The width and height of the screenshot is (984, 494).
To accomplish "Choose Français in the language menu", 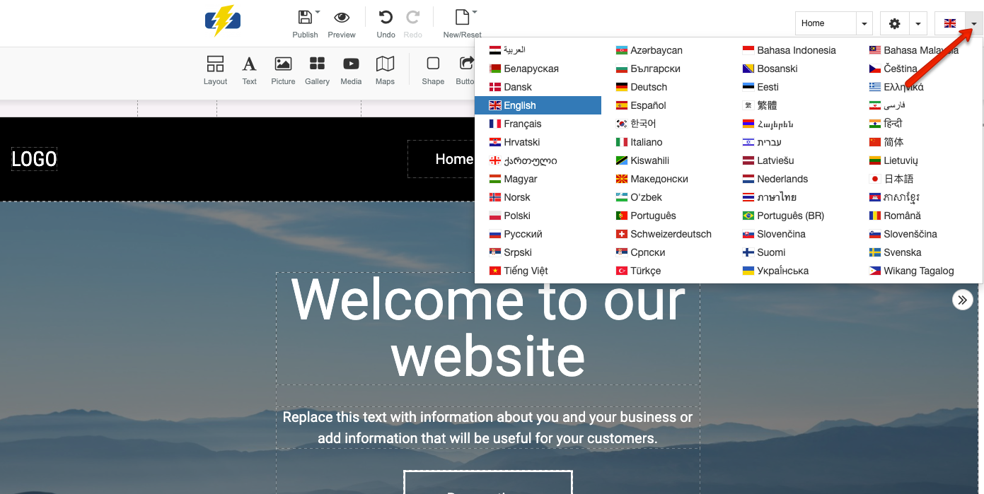I will point(521,123).
